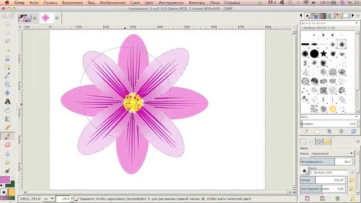Click the navigate image display button
Viewport: 361px width, 203px height.
(294, 192)
